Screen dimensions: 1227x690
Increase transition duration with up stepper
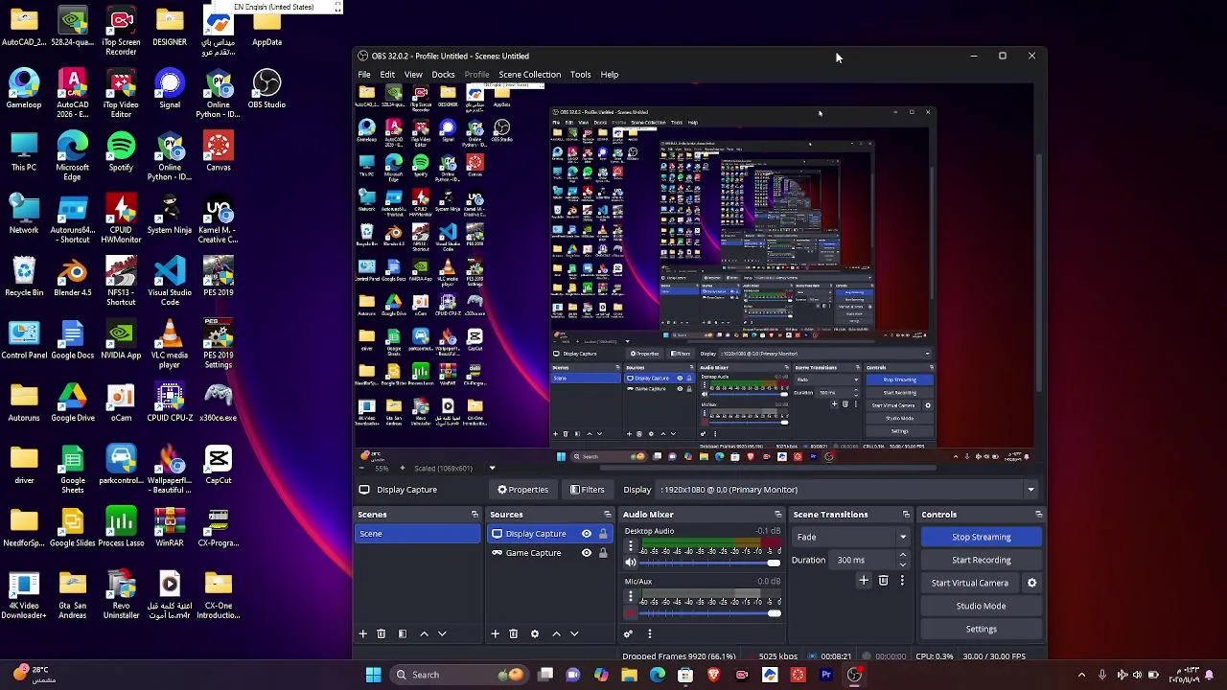(902, 556)
